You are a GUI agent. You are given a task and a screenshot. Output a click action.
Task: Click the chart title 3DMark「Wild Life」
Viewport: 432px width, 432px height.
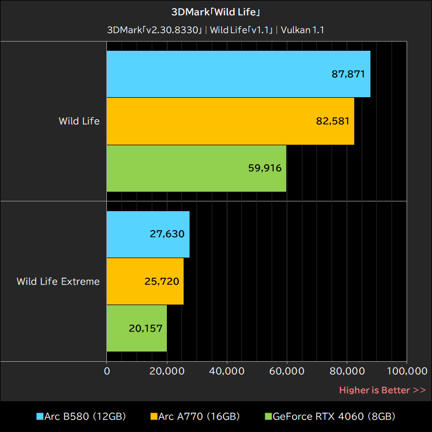215,12
